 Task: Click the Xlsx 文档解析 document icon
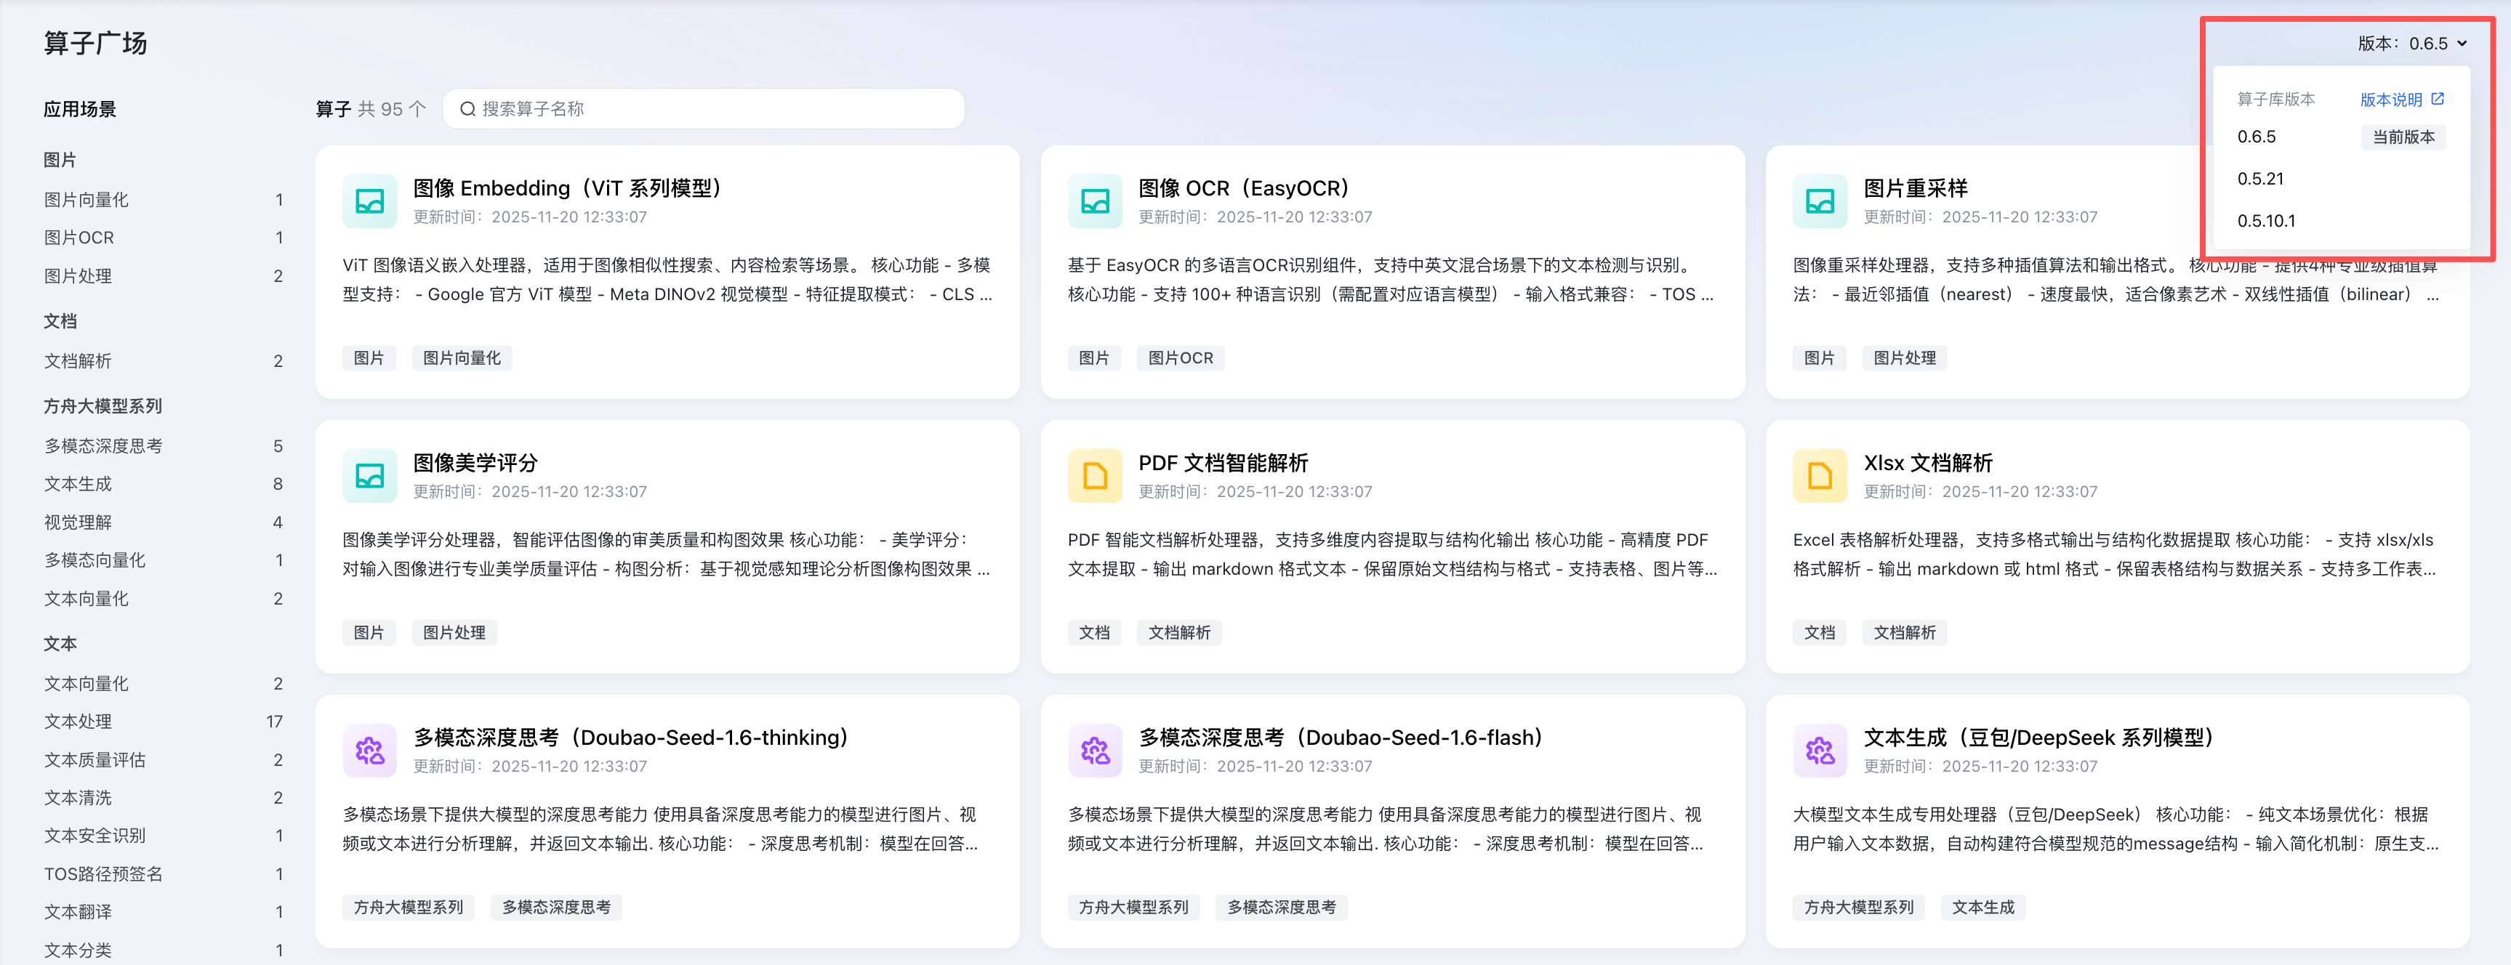click(x=1819, y=476)
